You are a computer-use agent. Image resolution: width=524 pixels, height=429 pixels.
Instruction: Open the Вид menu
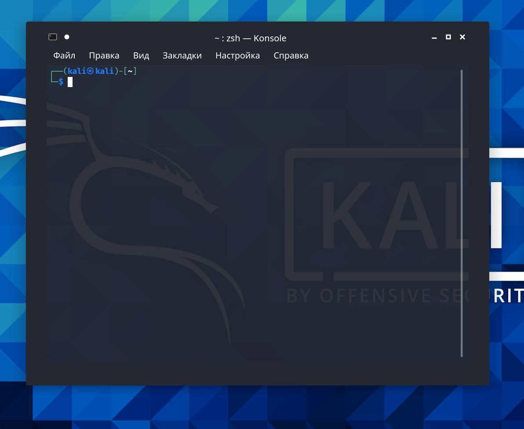141,55
